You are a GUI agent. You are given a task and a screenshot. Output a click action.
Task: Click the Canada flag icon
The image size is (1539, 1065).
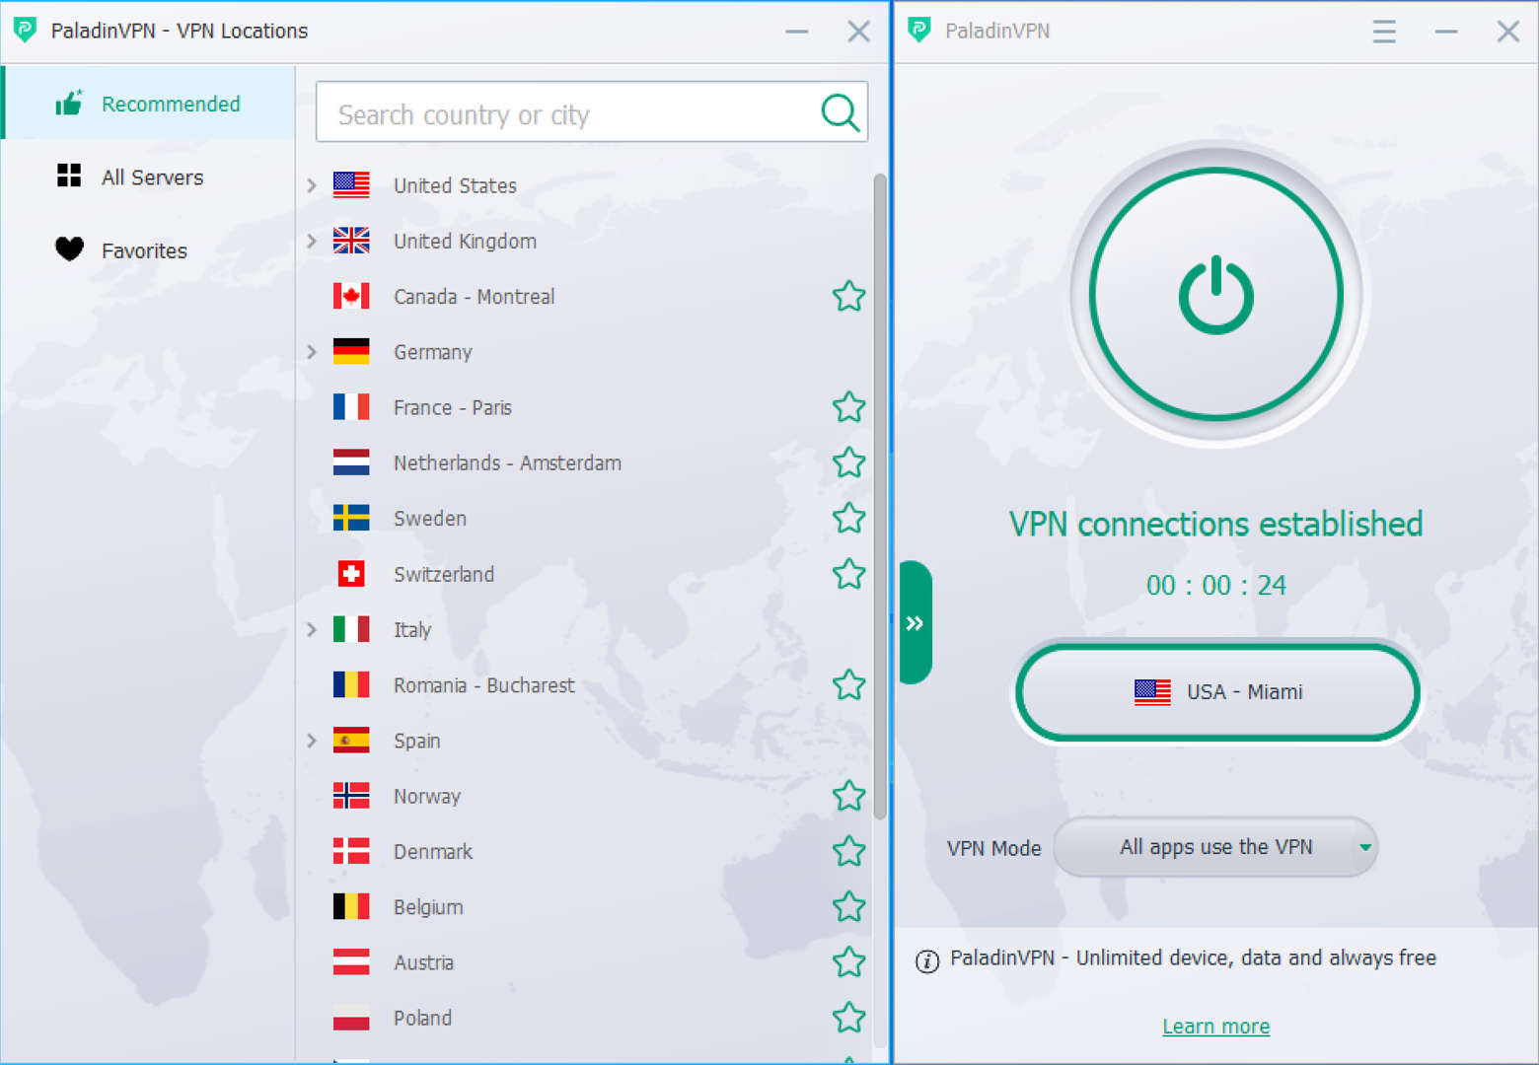pos(351,296)
